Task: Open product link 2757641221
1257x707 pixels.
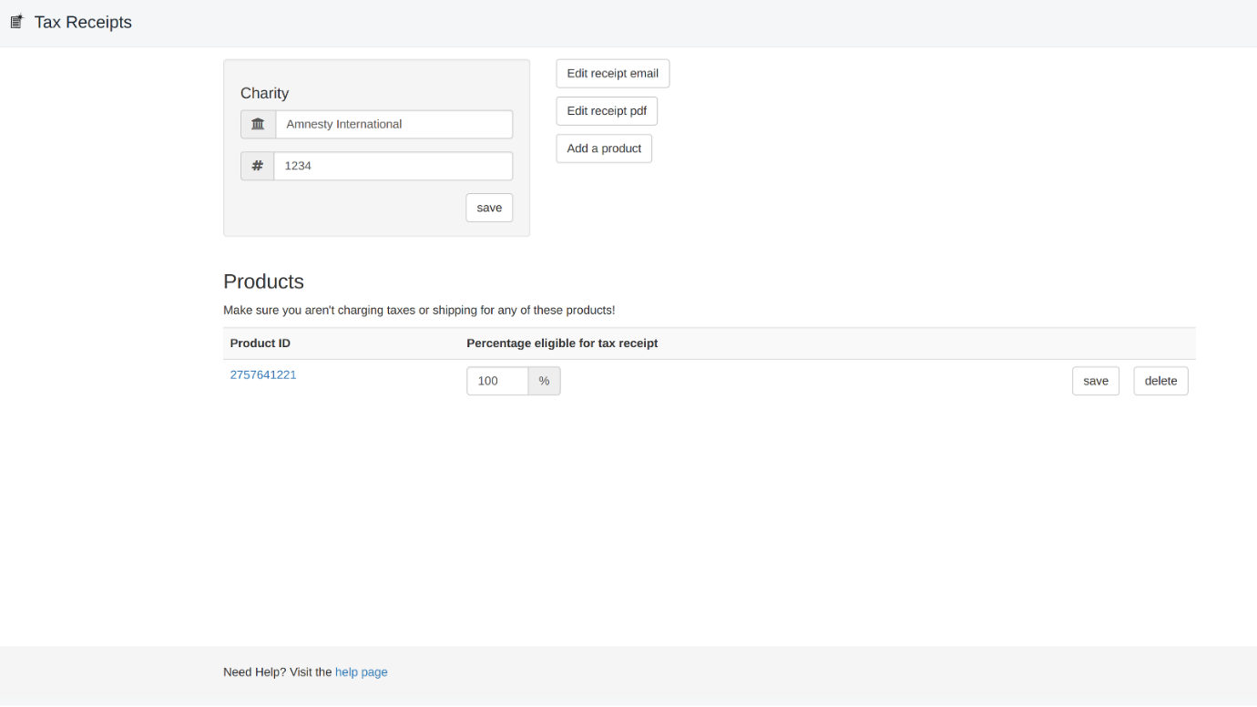Action: coord(263,374)
